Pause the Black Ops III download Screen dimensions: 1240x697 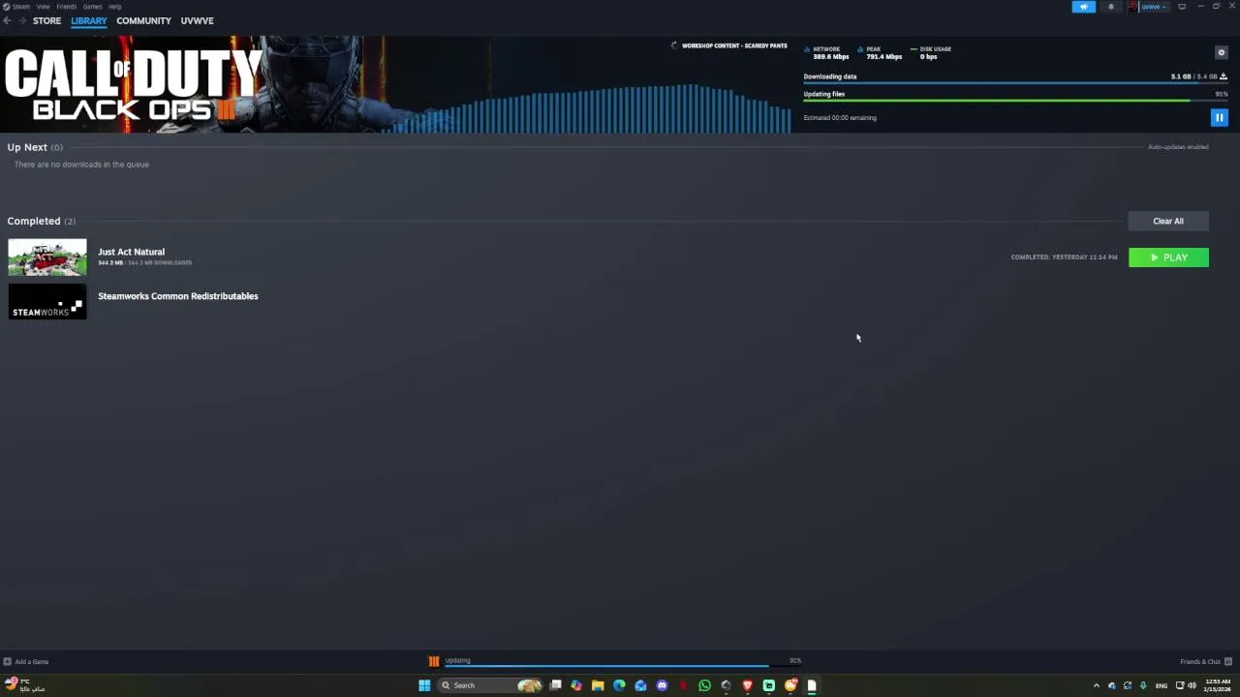(1219, 117)
